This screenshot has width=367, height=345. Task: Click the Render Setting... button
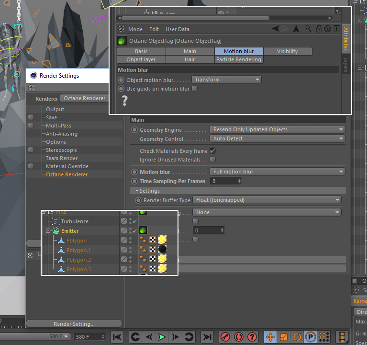[x=74, y=324]
